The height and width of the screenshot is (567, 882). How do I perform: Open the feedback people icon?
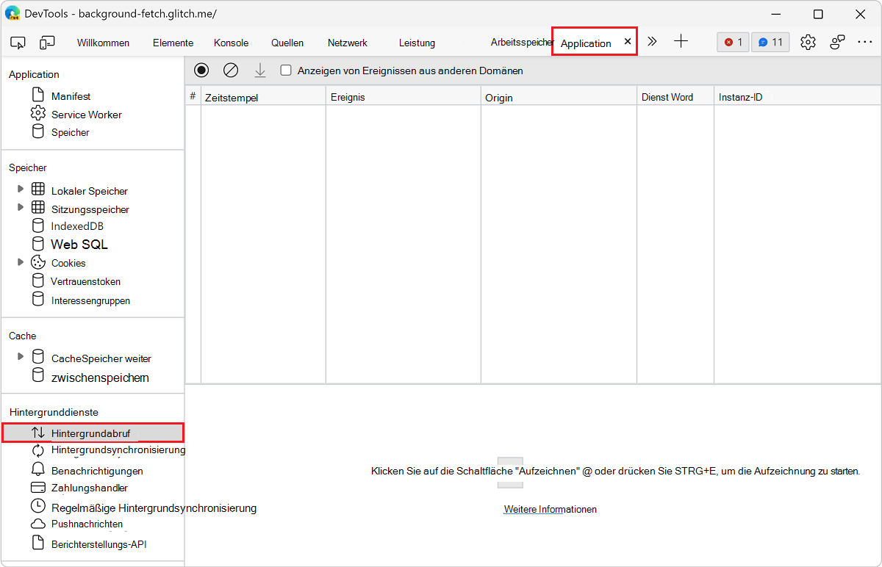pyautogui.click(x=837, y=43)
